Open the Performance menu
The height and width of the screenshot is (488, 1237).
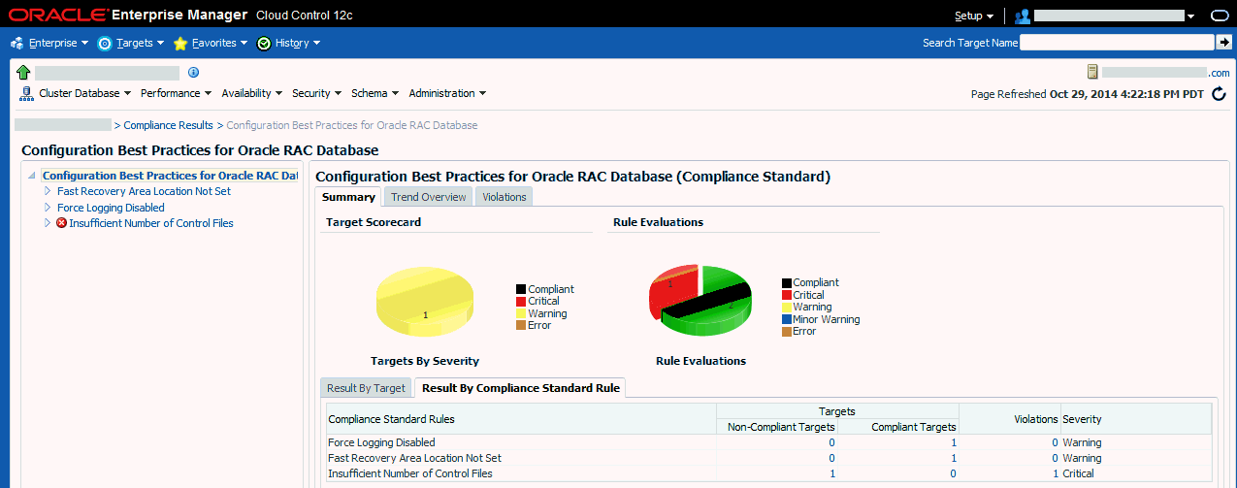(x=176, y=94)
